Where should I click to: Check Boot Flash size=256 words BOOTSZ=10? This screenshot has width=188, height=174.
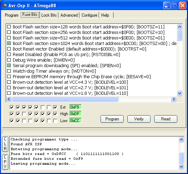pyautogui.click(x=9, y=32)
